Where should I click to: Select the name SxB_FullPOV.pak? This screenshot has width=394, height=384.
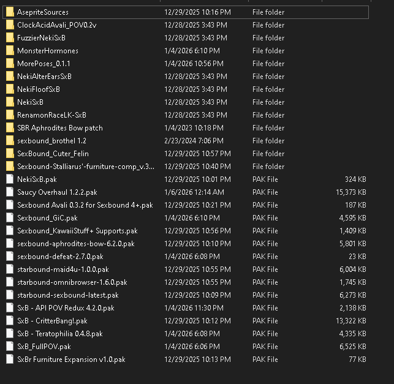click(44, 346)
